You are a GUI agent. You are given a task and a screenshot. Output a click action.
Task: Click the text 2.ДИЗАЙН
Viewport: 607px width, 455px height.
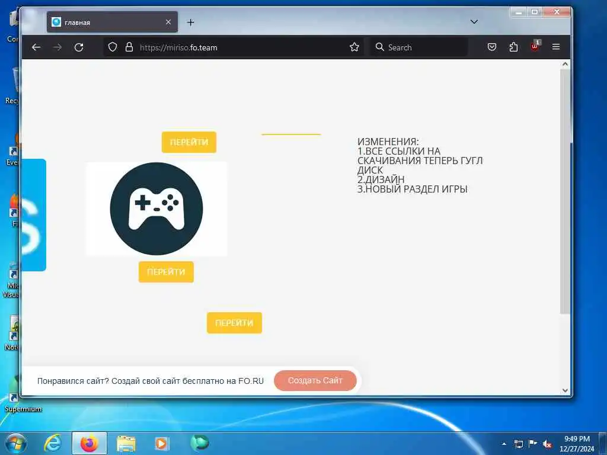coord(381,180)
